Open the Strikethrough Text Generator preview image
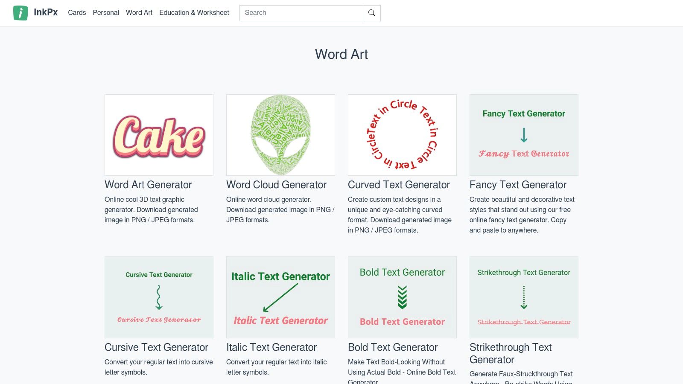 pos(524,297)
